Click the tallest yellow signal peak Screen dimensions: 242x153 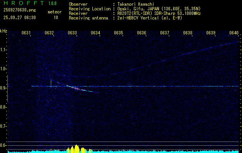coord(77,148)
